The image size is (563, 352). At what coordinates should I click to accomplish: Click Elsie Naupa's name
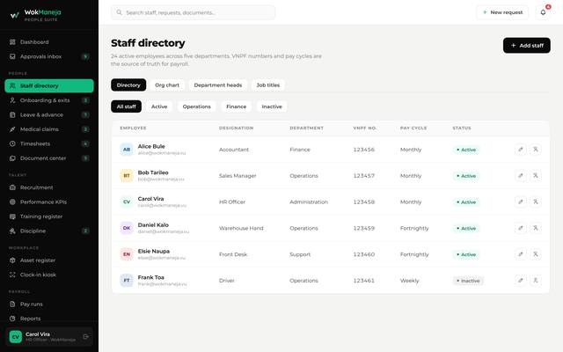click(x=154, y=251)
